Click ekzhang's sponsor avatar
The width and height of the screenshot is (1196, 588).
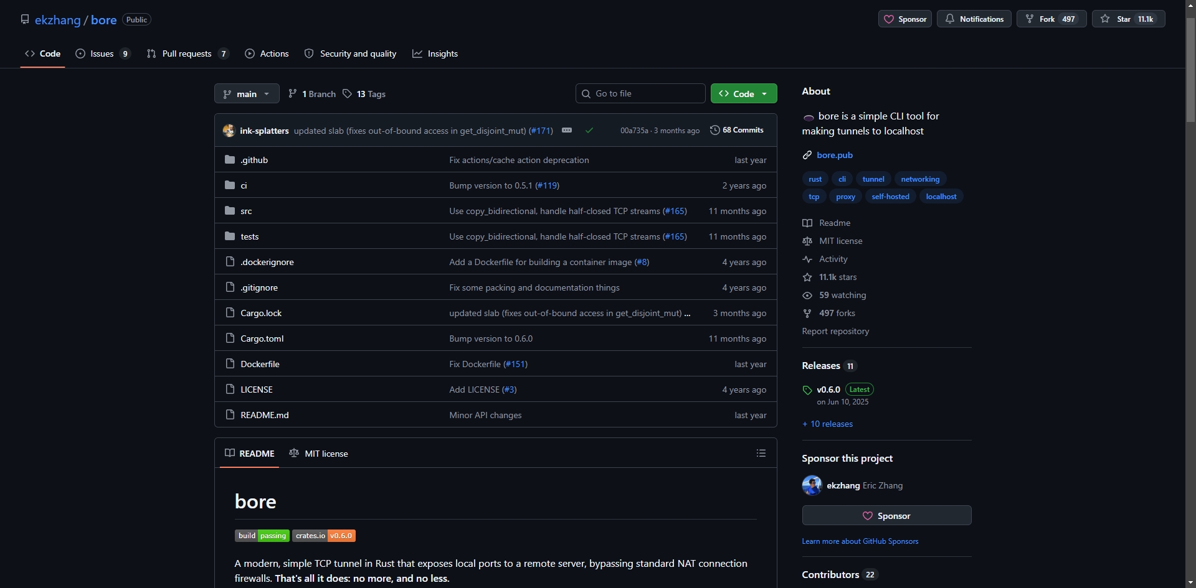[812, 485]
